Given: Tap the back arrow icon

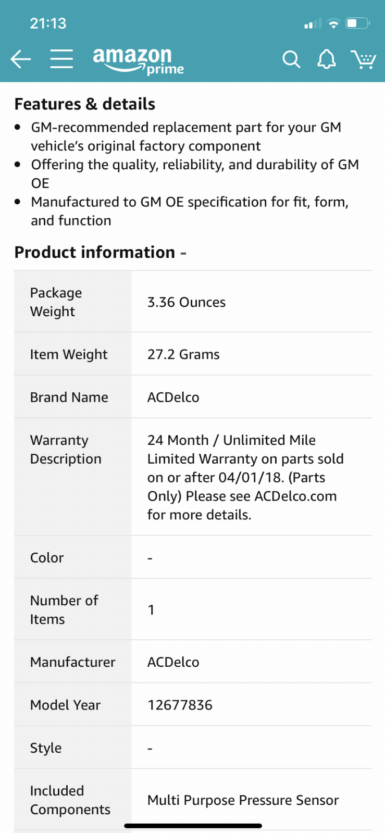Looking at the screenshot, I should (x=21, y=59).
